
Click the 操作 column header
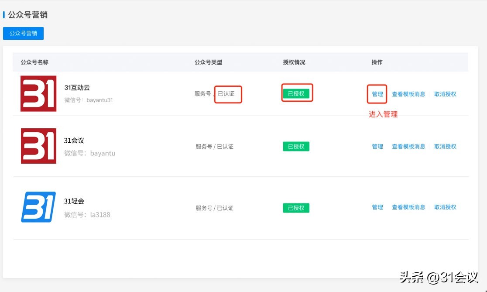click(377, 62)
